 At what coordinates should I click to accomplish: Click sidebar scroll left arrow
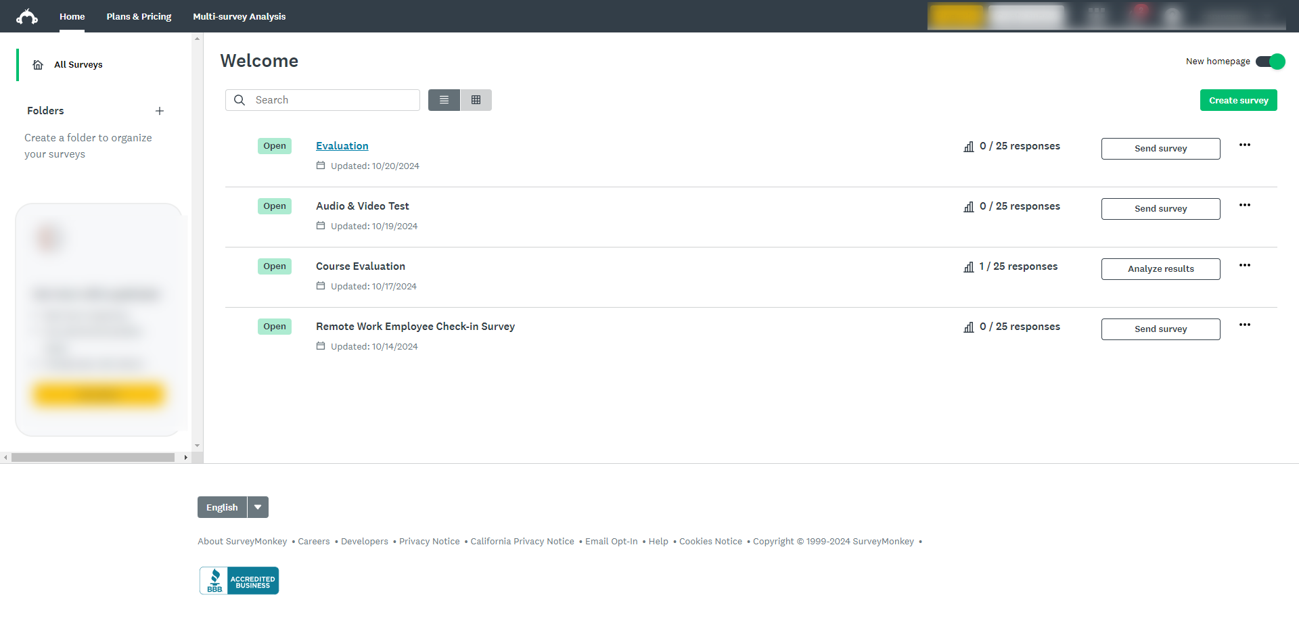[5, 458]
